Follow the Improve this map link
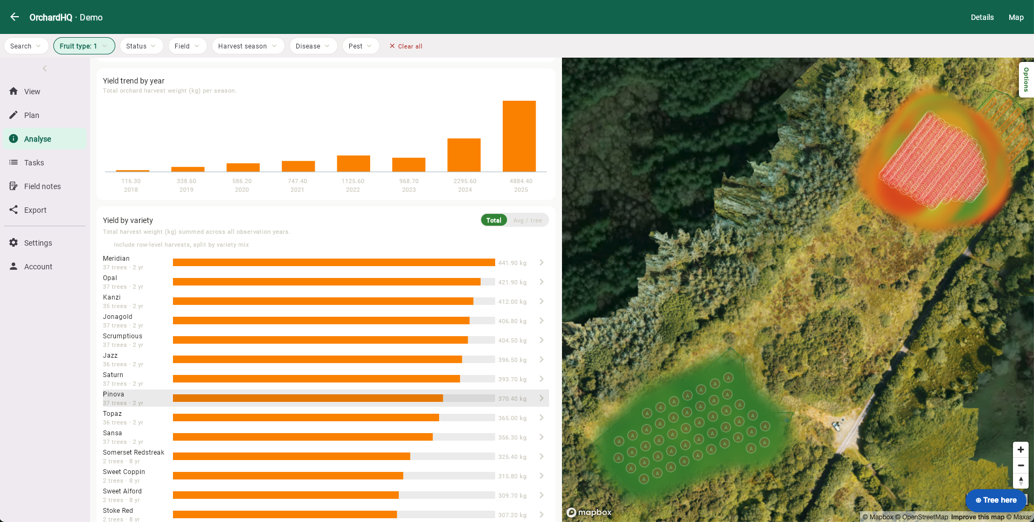The width and height of the screenshot is (1034, 522). point(977,517)
